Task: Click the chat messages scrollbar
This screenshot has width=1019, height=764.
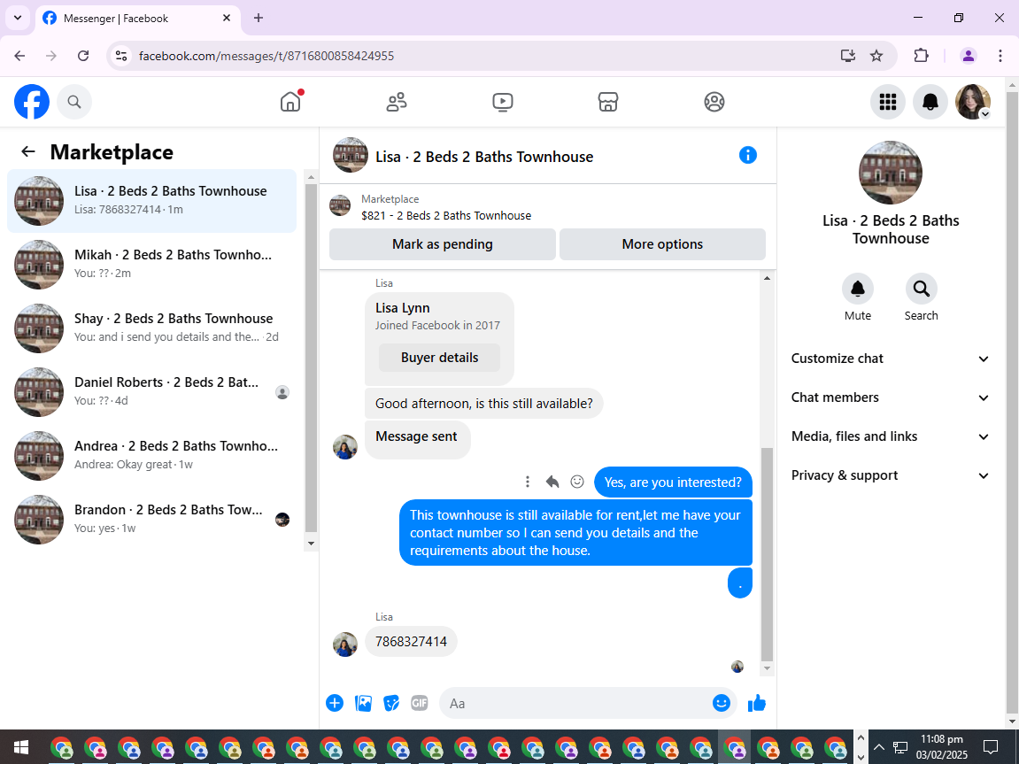Action: (767, 553)
